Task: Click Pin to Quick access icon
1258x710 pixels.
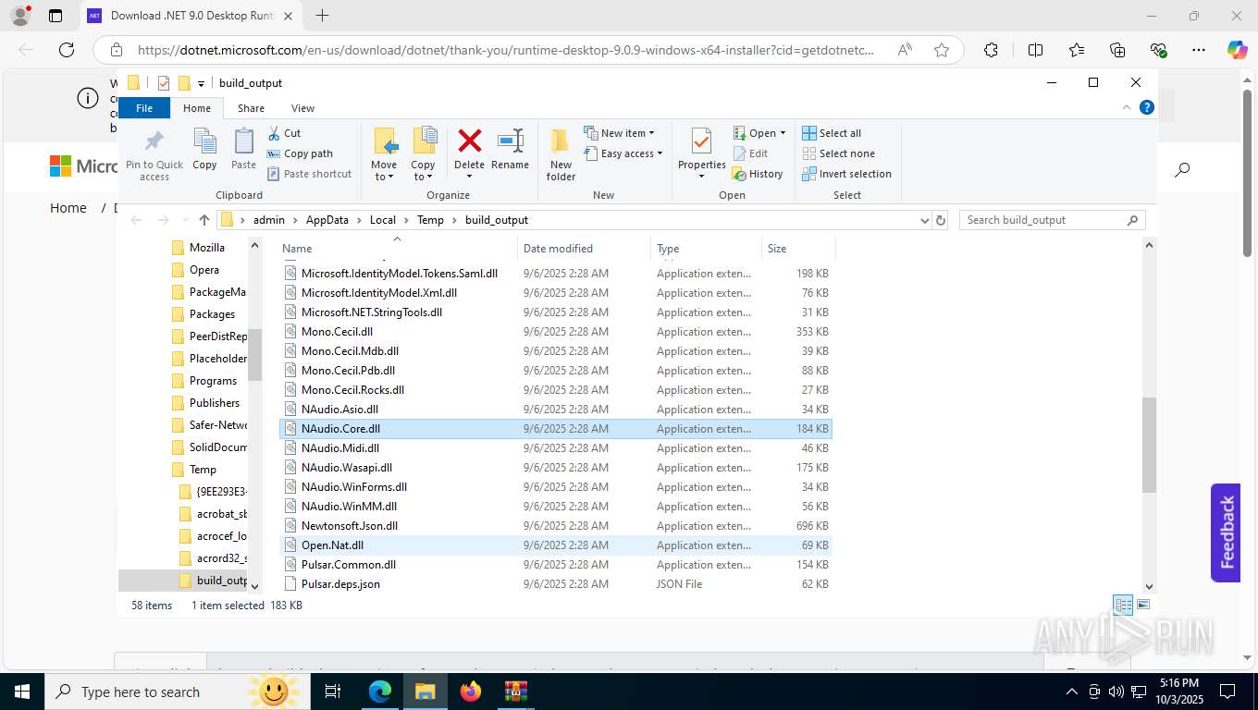Action: point(154,153)
